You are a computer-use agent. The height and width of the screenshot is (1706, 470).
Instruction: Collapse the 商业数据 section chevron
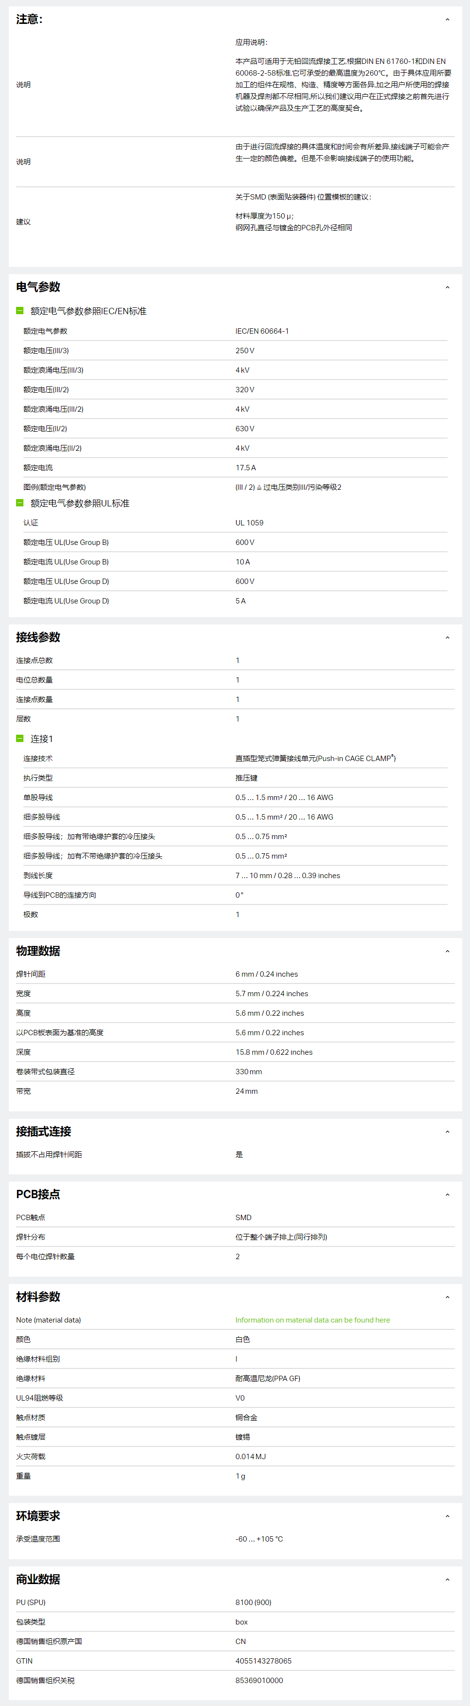(448, 1580)
